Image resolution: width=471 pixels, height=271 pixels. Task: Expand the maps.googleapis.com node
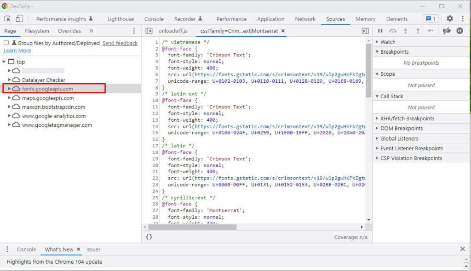click(9, 98)
